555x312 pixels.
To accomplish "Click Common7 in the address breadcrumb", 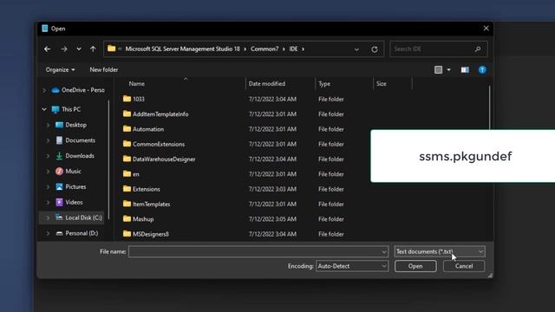I will tap(264, 49).
